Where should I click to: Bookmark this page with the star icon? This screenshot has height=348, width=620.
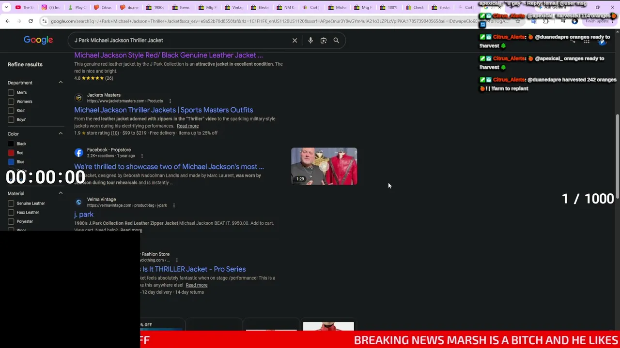[x=518, y=21]
